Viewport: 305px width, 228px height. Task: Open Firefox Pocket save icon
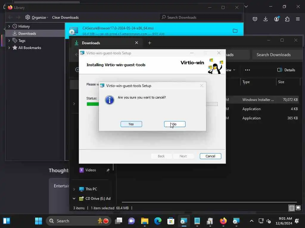255,19
